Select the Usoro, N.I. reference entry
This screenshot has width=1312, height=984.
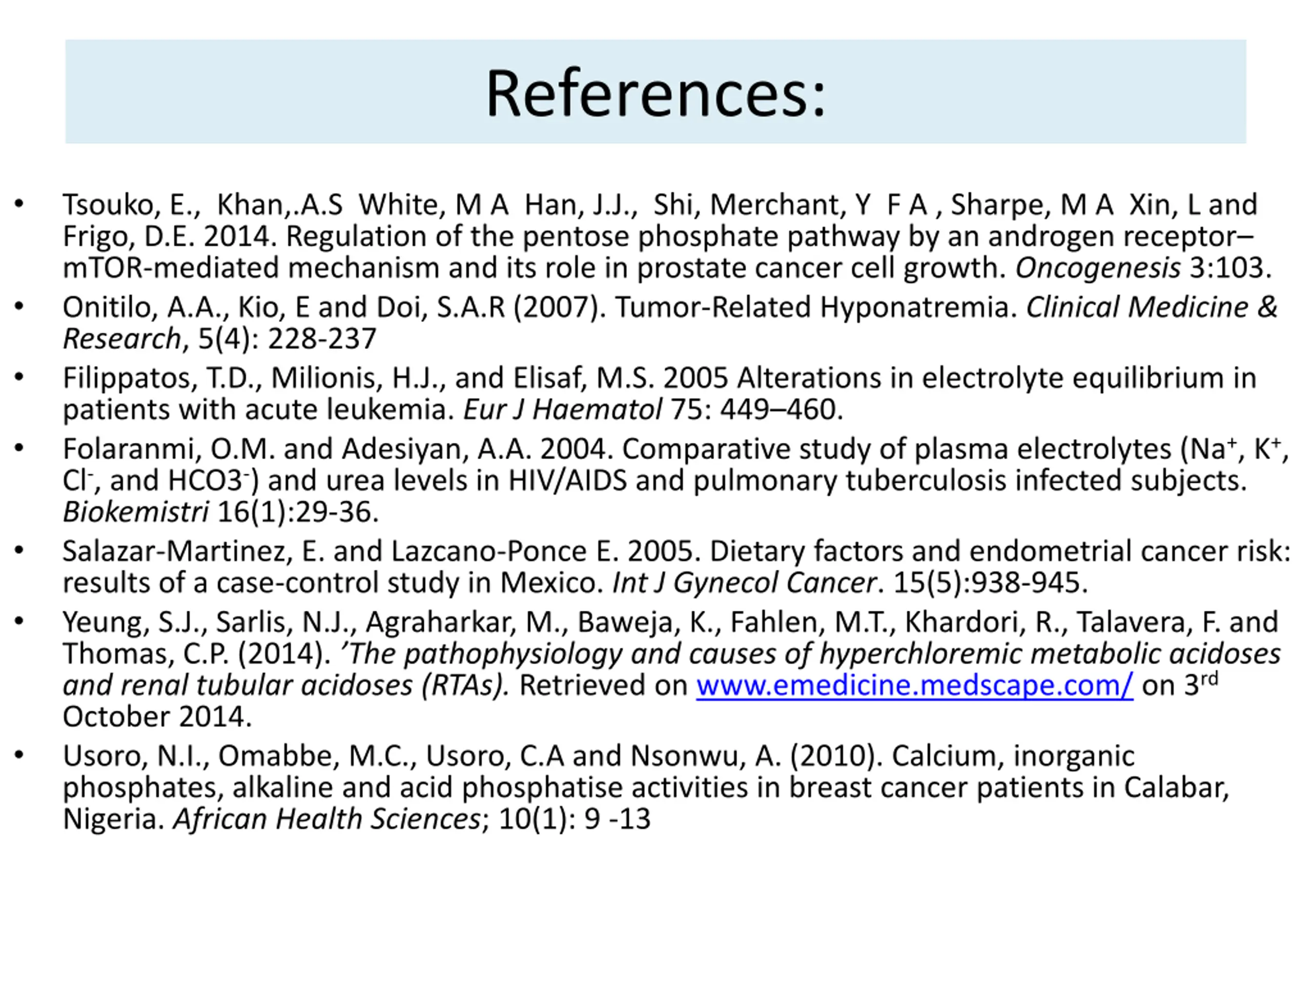coord(646,787)
